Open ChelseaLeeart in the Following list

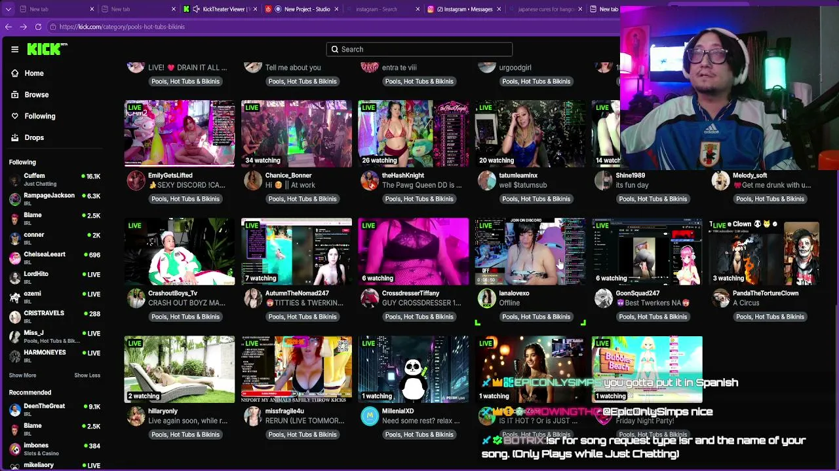click(x=55, y=258)
